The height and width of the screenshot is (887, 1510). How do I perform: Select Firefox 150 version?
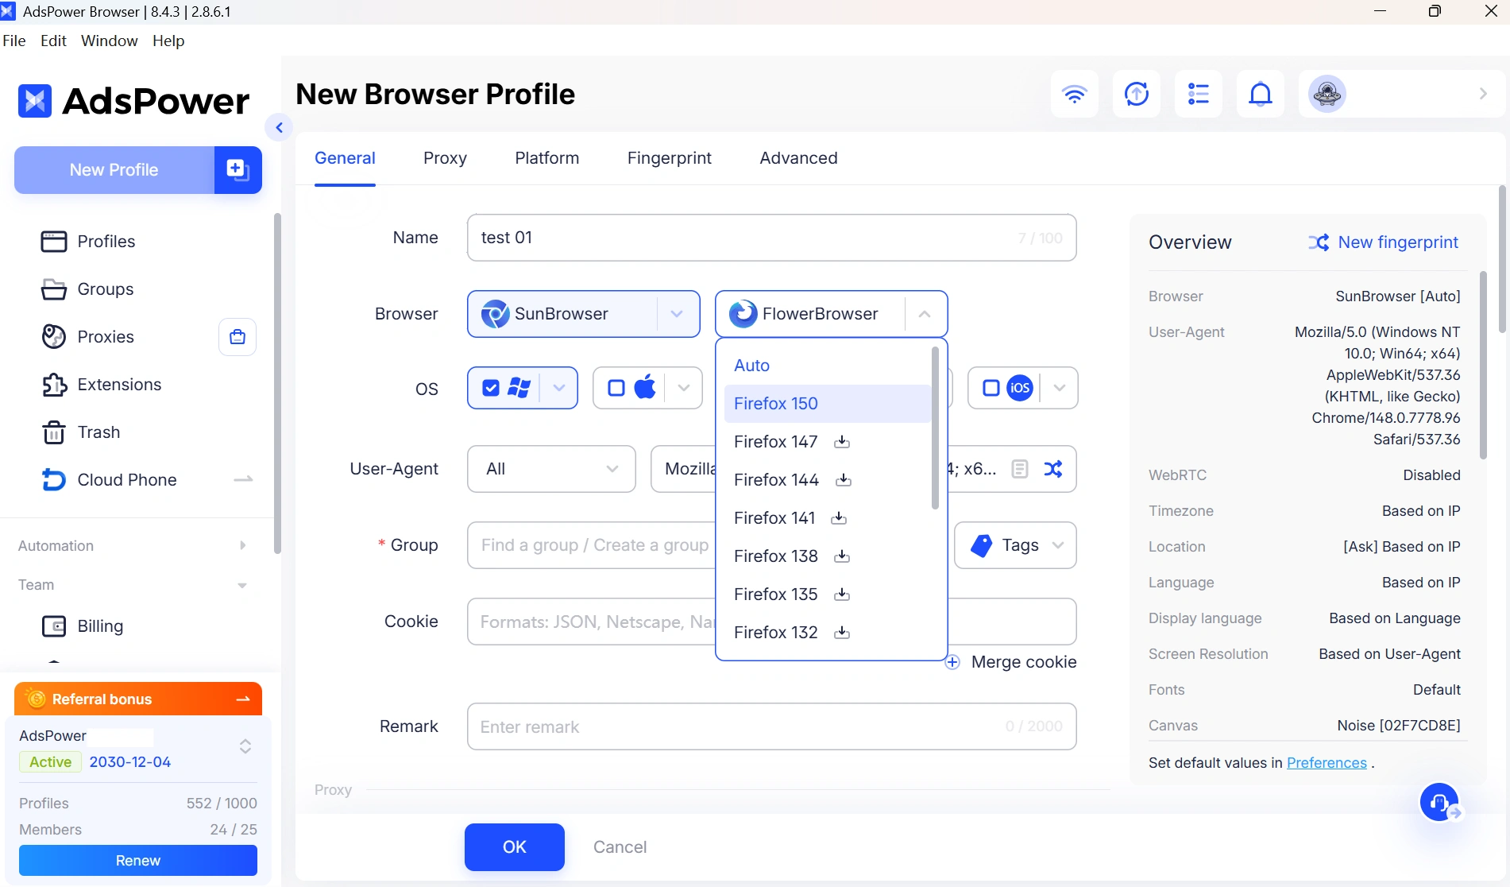tap(827, 404)
